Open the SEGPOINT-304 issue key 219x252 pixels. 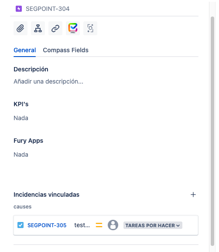48,9
